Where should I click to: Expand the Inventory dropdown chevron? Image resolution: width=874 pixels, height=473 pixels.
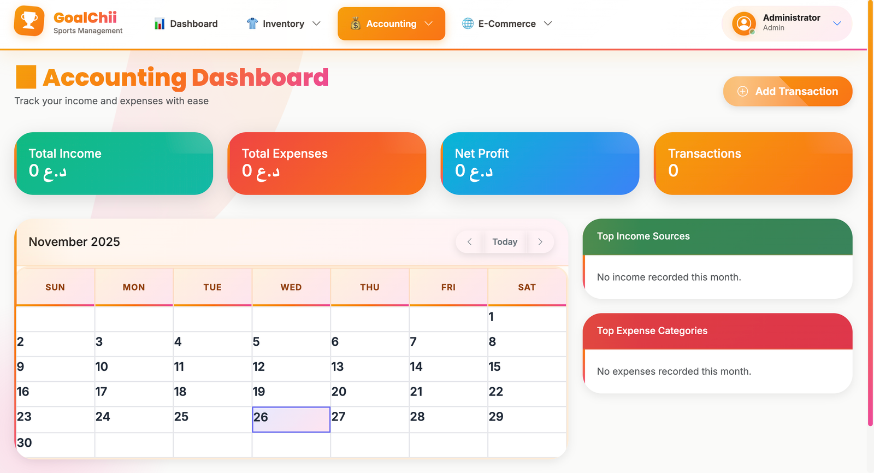[316, 23]
